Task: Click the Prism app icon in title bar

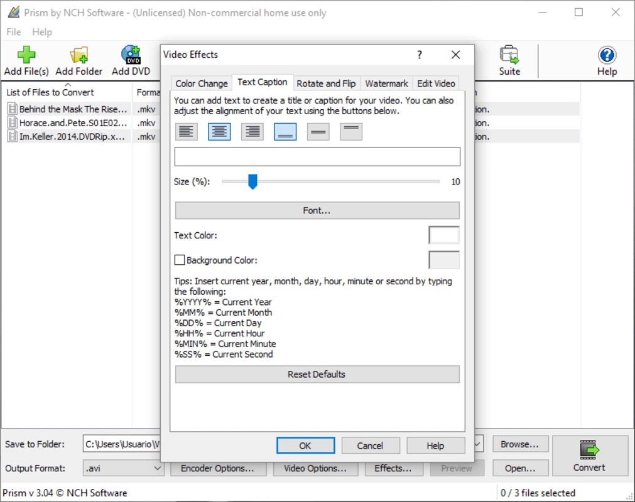Action: click(x=13, y=13)
